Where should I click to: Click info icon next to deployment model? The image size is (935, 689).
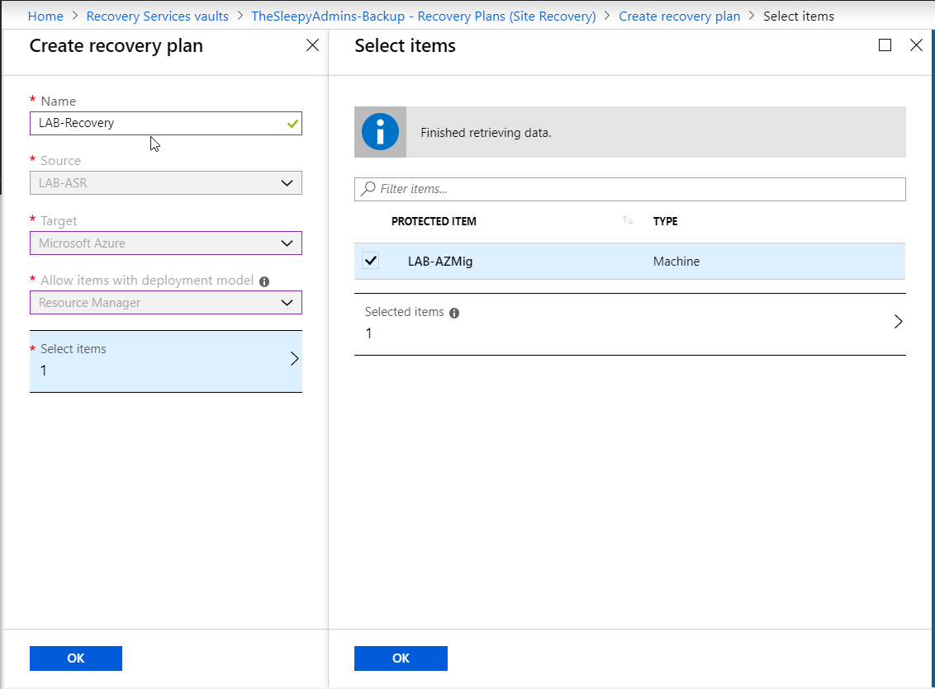264,281
